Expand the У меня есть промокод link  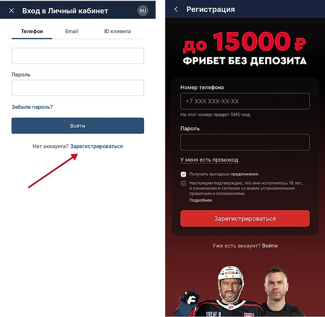pyautogui.click(x=209, y=160)
